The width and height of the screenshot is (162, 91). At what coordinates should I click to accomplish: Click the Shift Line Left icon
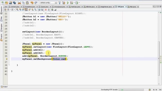39,10
